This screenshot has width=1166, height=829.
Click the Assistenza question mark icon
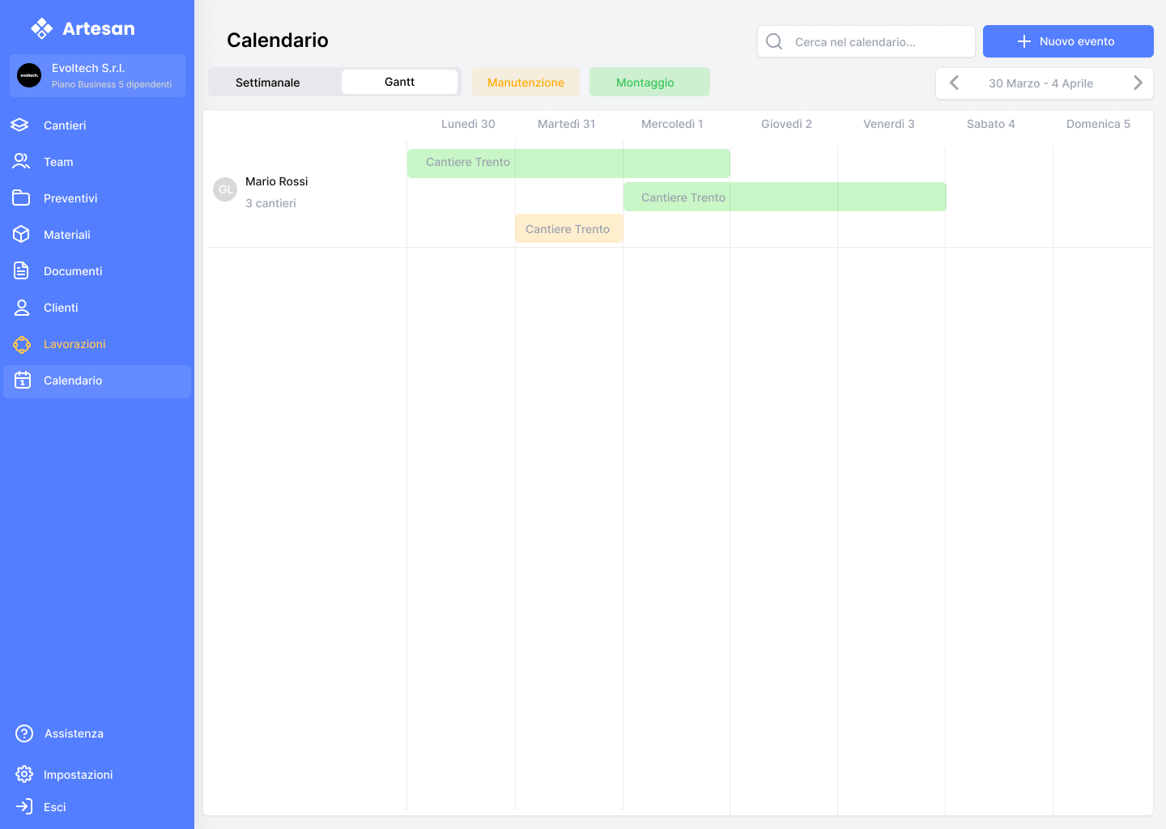(24, 733)
